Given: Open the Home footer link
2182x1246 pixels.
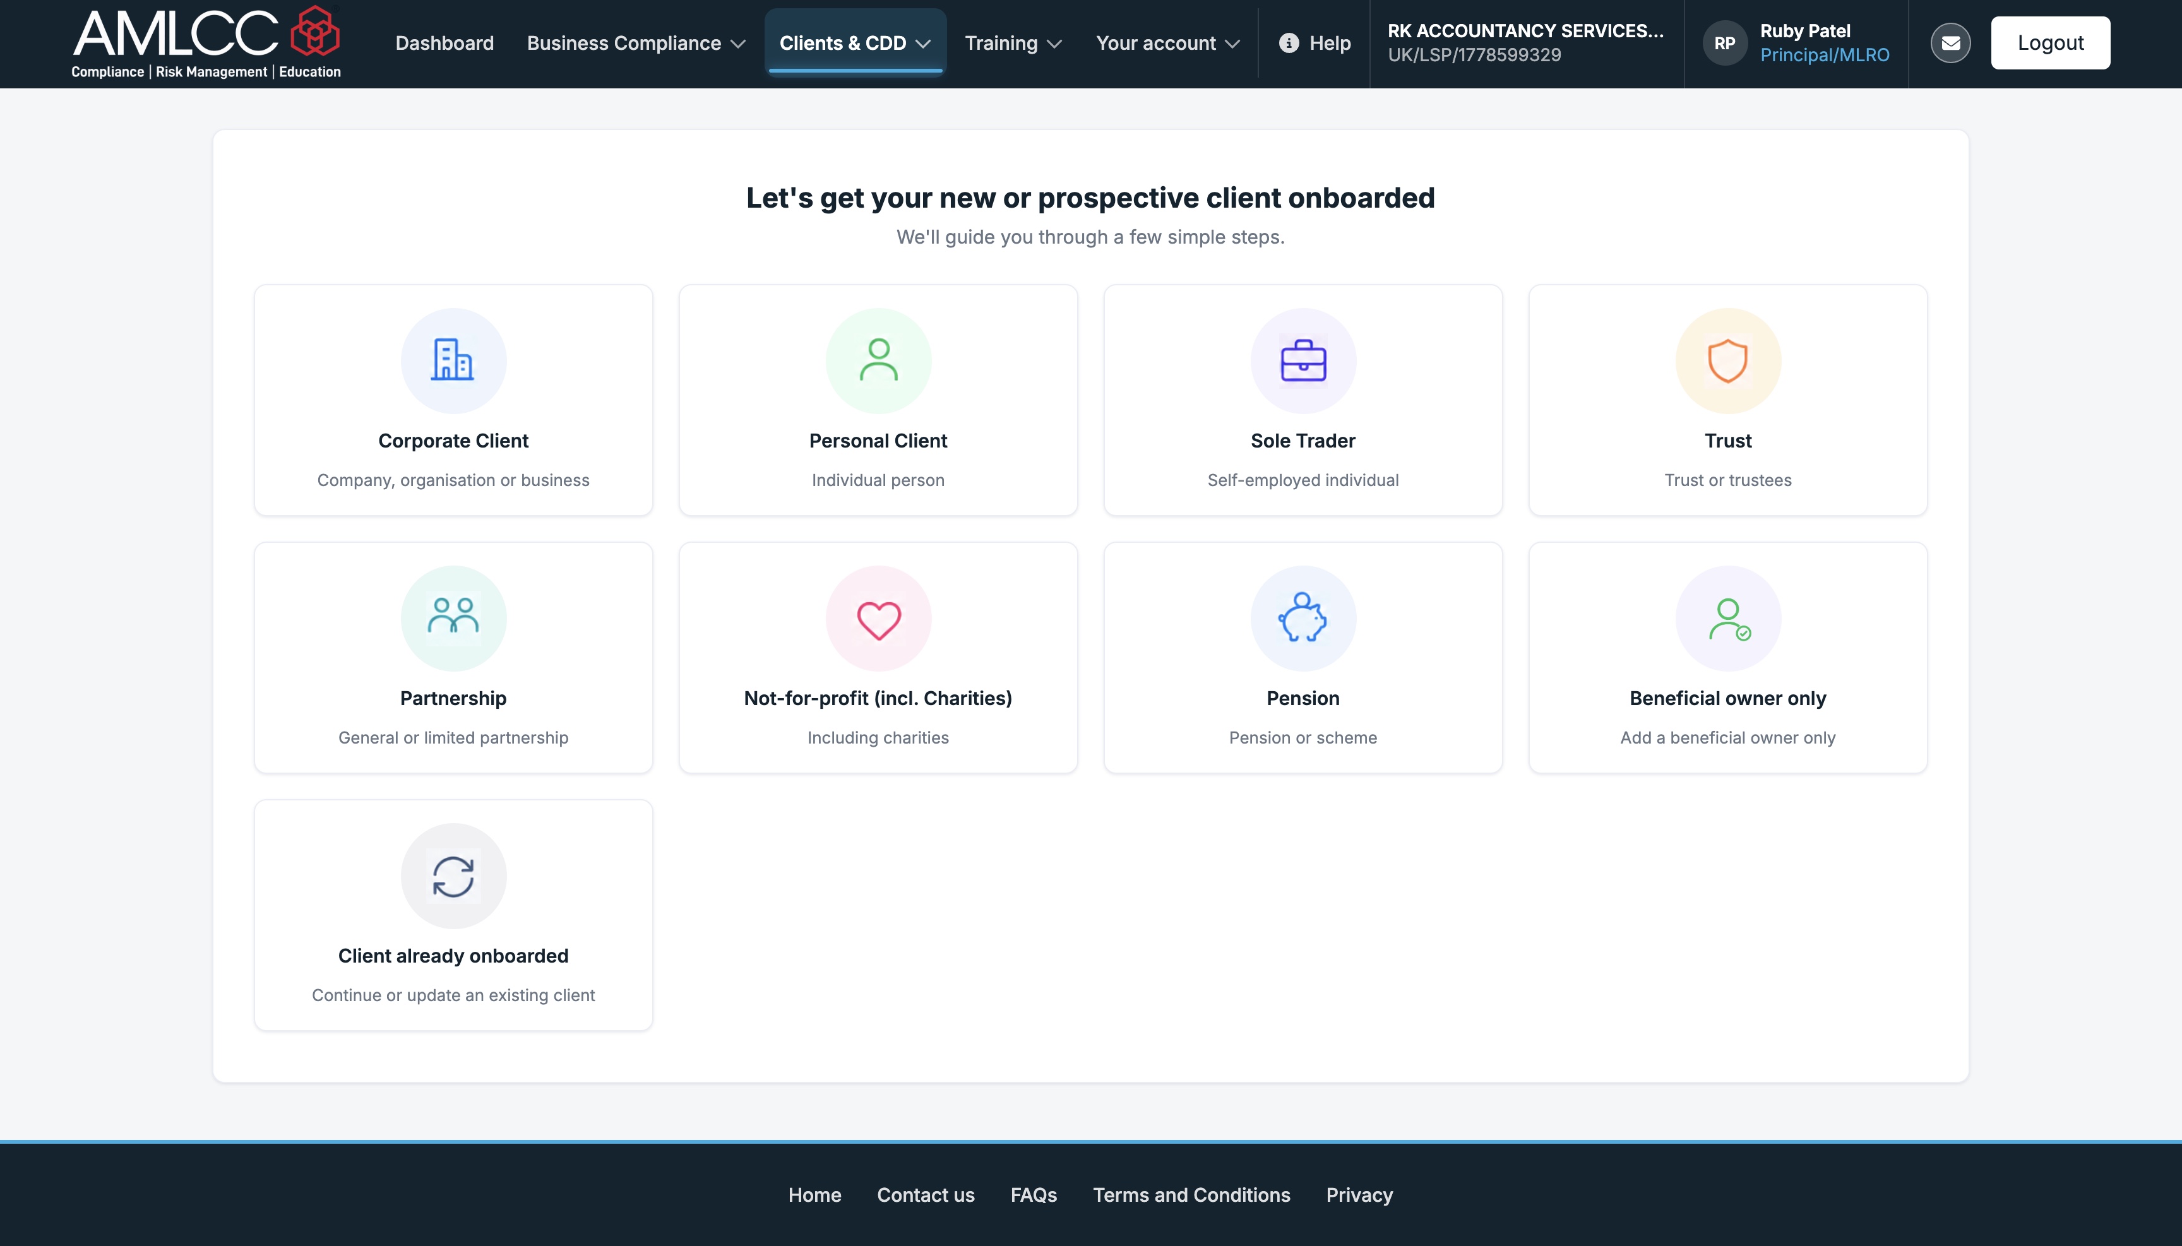Looking at the screenshot, I should (x=814, y=1195).
